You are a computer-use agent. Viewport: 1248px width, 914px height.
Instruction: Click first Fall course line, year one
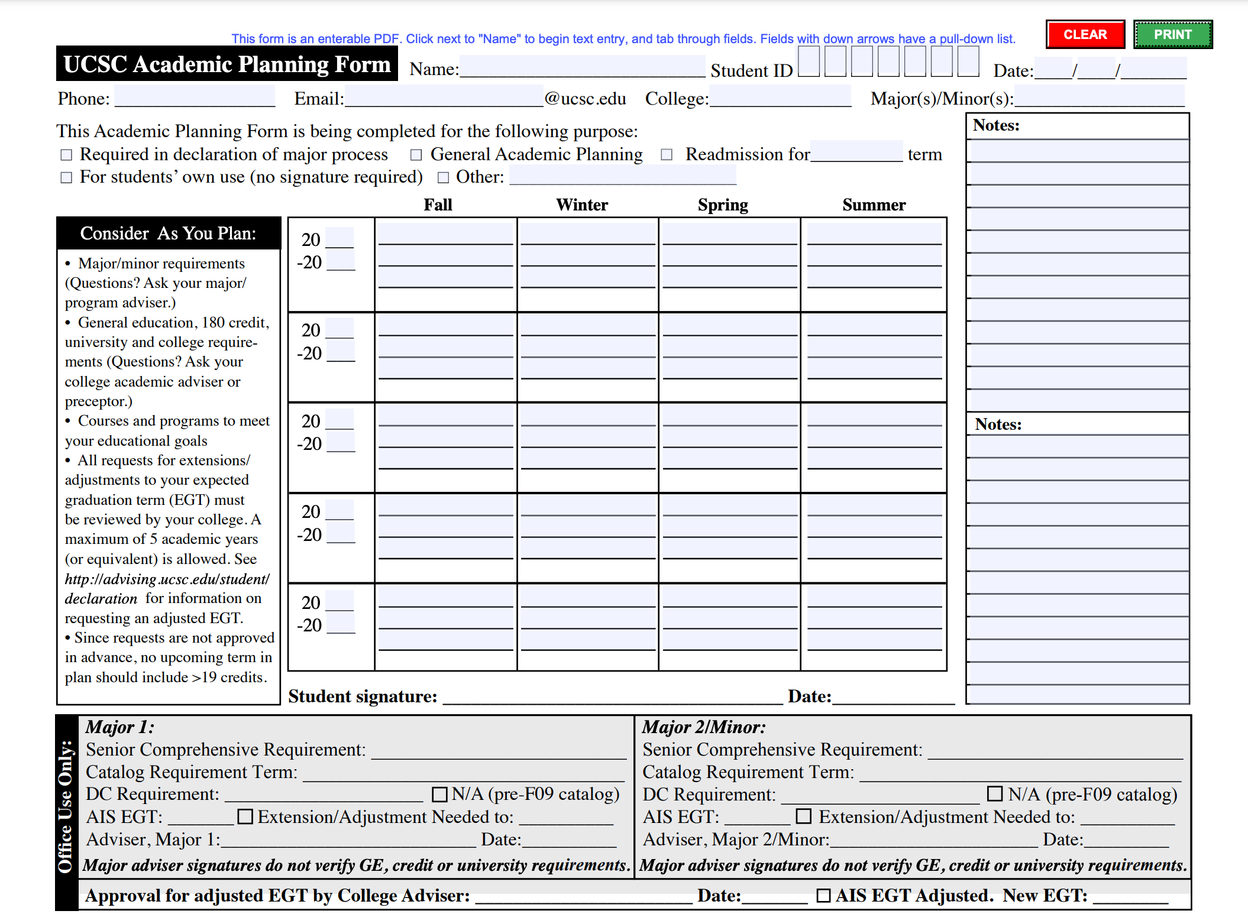[445, 234]
